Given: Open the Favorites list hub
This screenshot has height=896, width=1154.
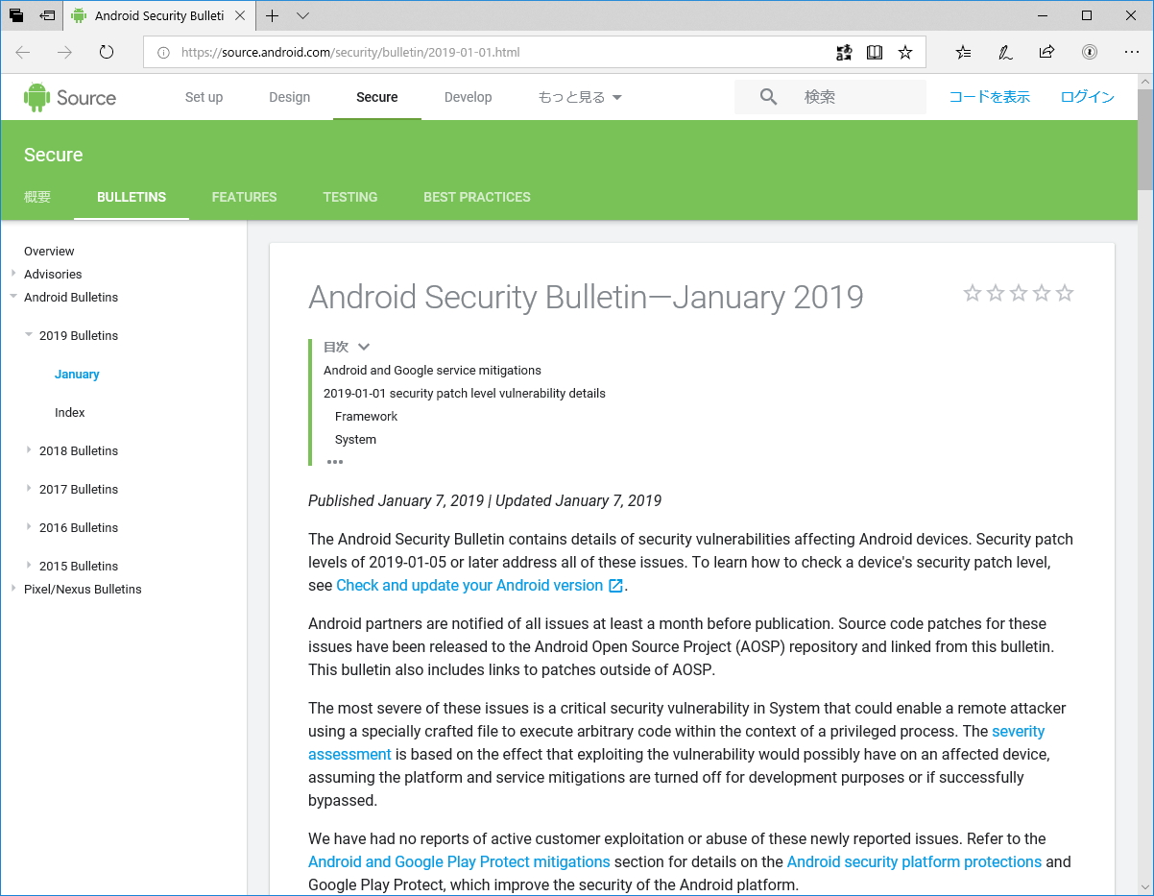Looking at the screenshot, I should coord(962,51).
